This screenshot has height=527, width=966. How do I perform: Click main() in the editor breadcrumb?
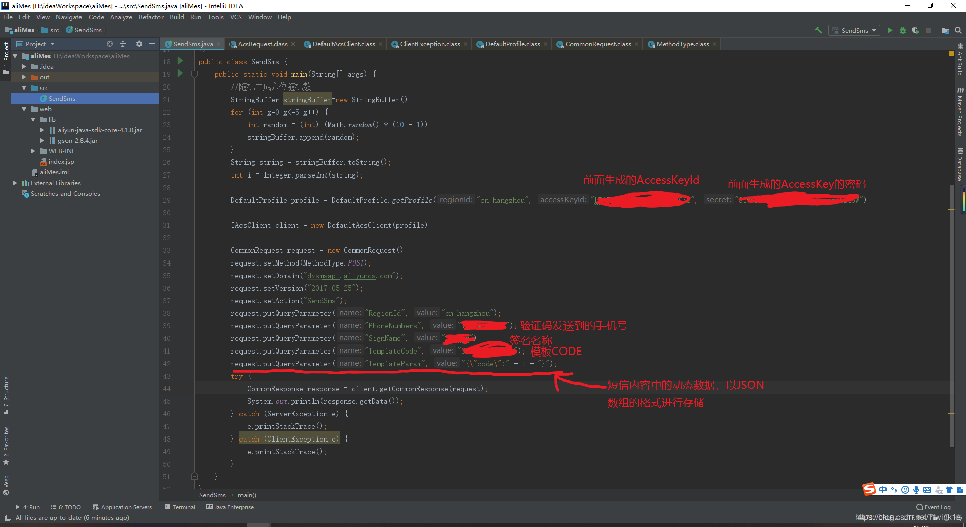pyautogui.click(x=247, y=495)
